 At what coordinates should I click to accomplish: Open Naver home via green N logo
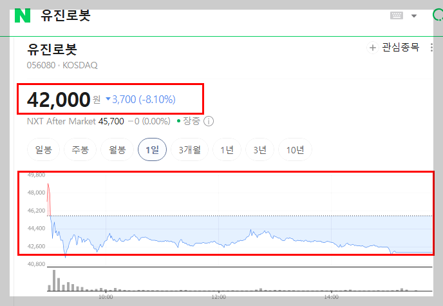pyautogui.click(x=23, y=16)
